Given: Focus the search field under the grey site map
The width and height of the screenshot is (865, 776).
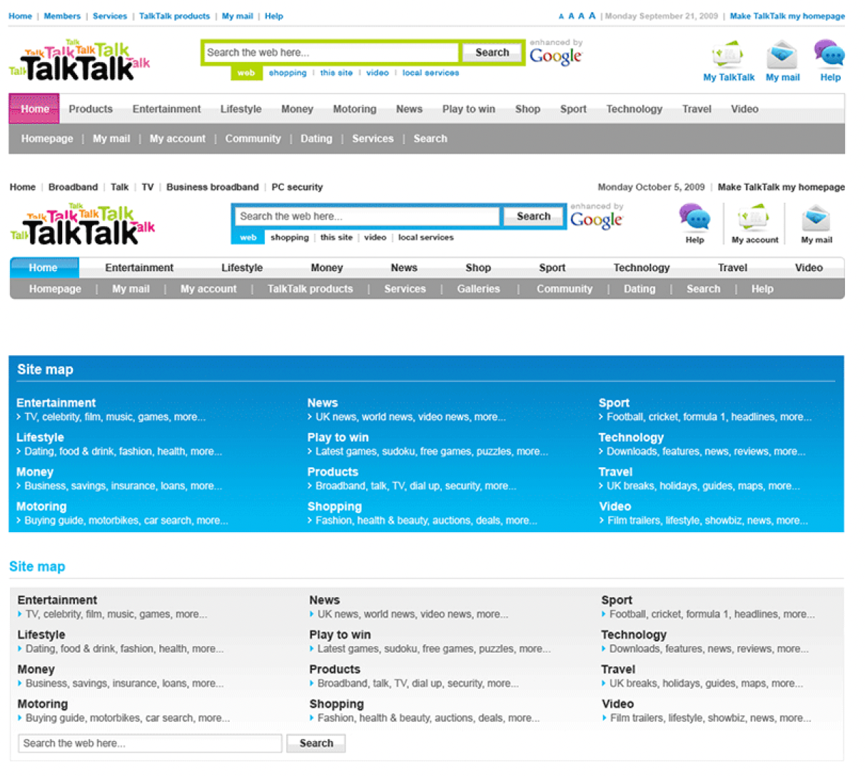Looking at the screenshot, I should coord(150,743).
